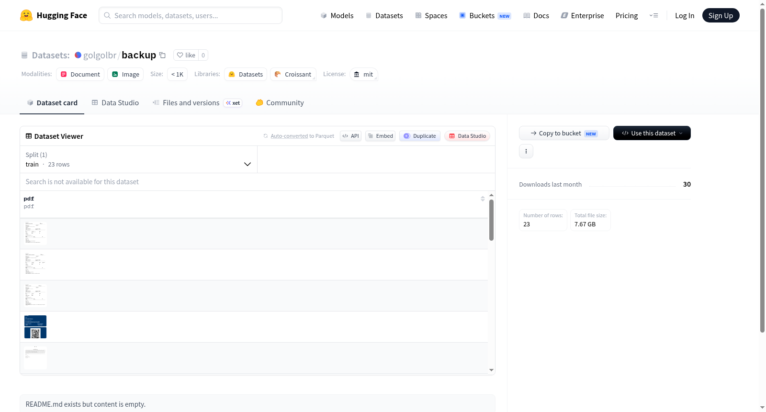Click the Duplicate button
The width and height of the screenshot is (766, 412).
pos(420,136)
